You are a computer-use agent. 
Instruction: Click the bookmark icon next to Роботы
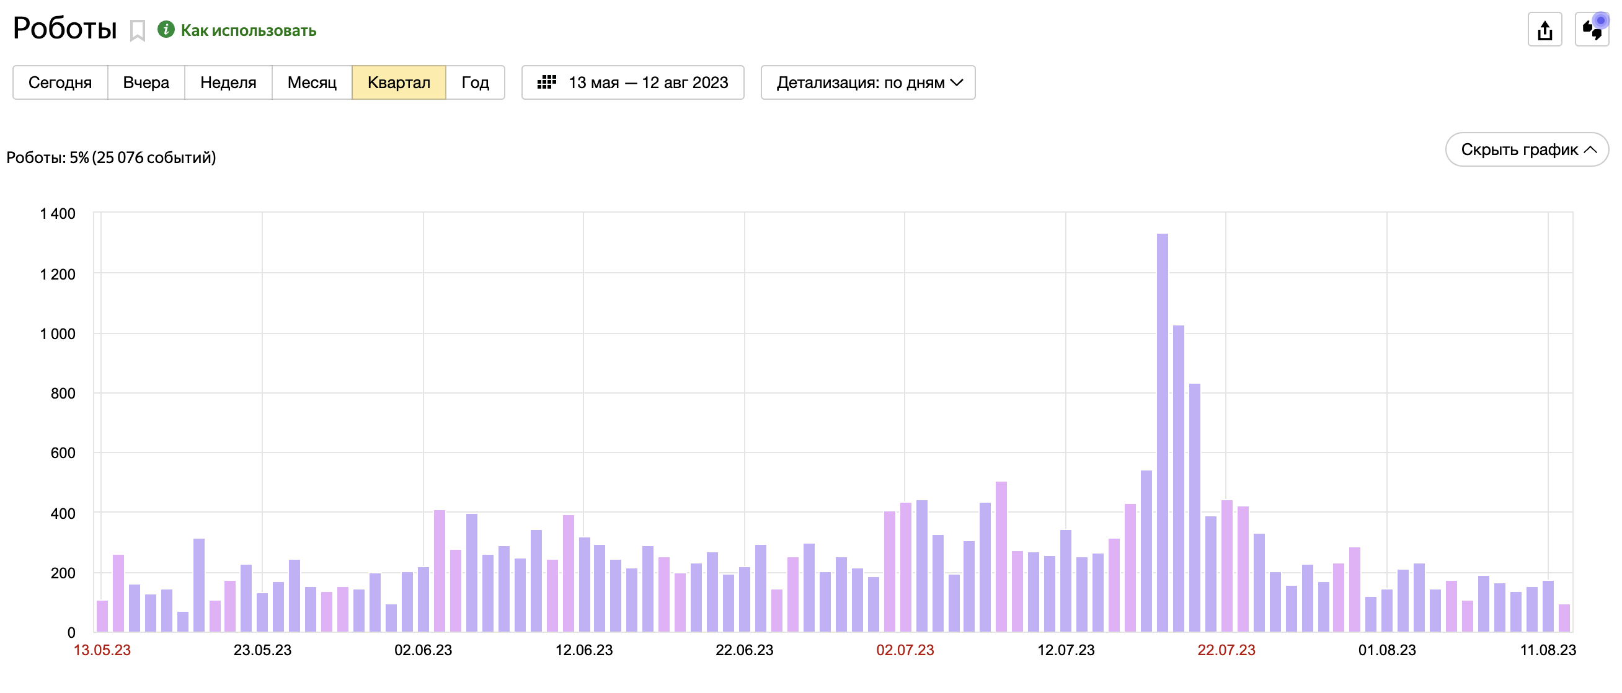tap(137, 30)
